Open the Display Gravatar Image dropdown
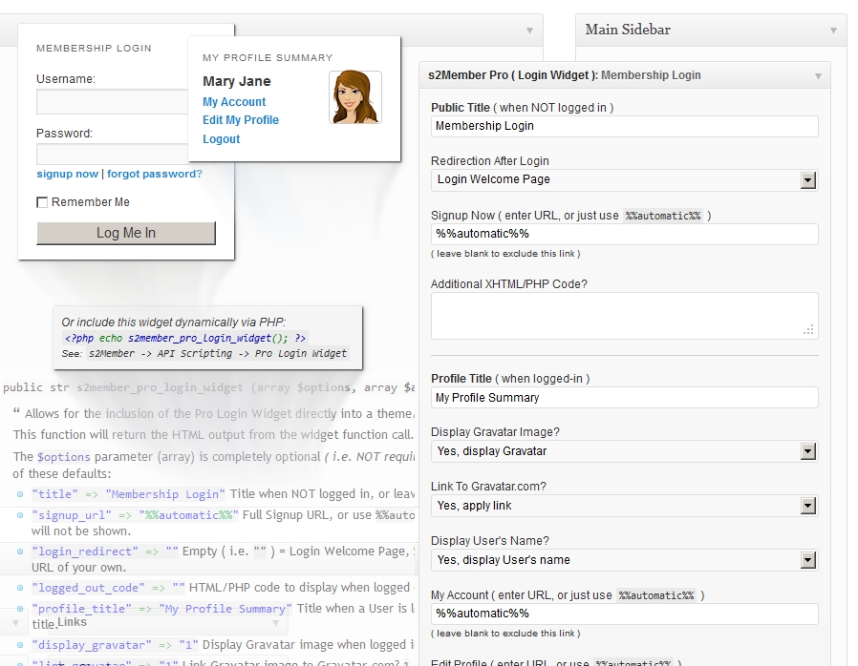The height and width of the screenshot is (666, 858). click(808, 450)
